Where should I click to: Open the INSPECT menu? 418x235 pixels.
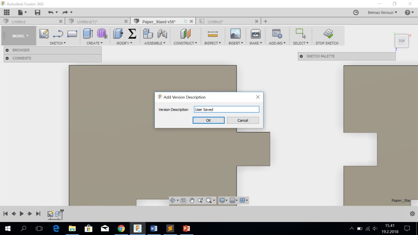pyautogui.click(x=213, y=43)
